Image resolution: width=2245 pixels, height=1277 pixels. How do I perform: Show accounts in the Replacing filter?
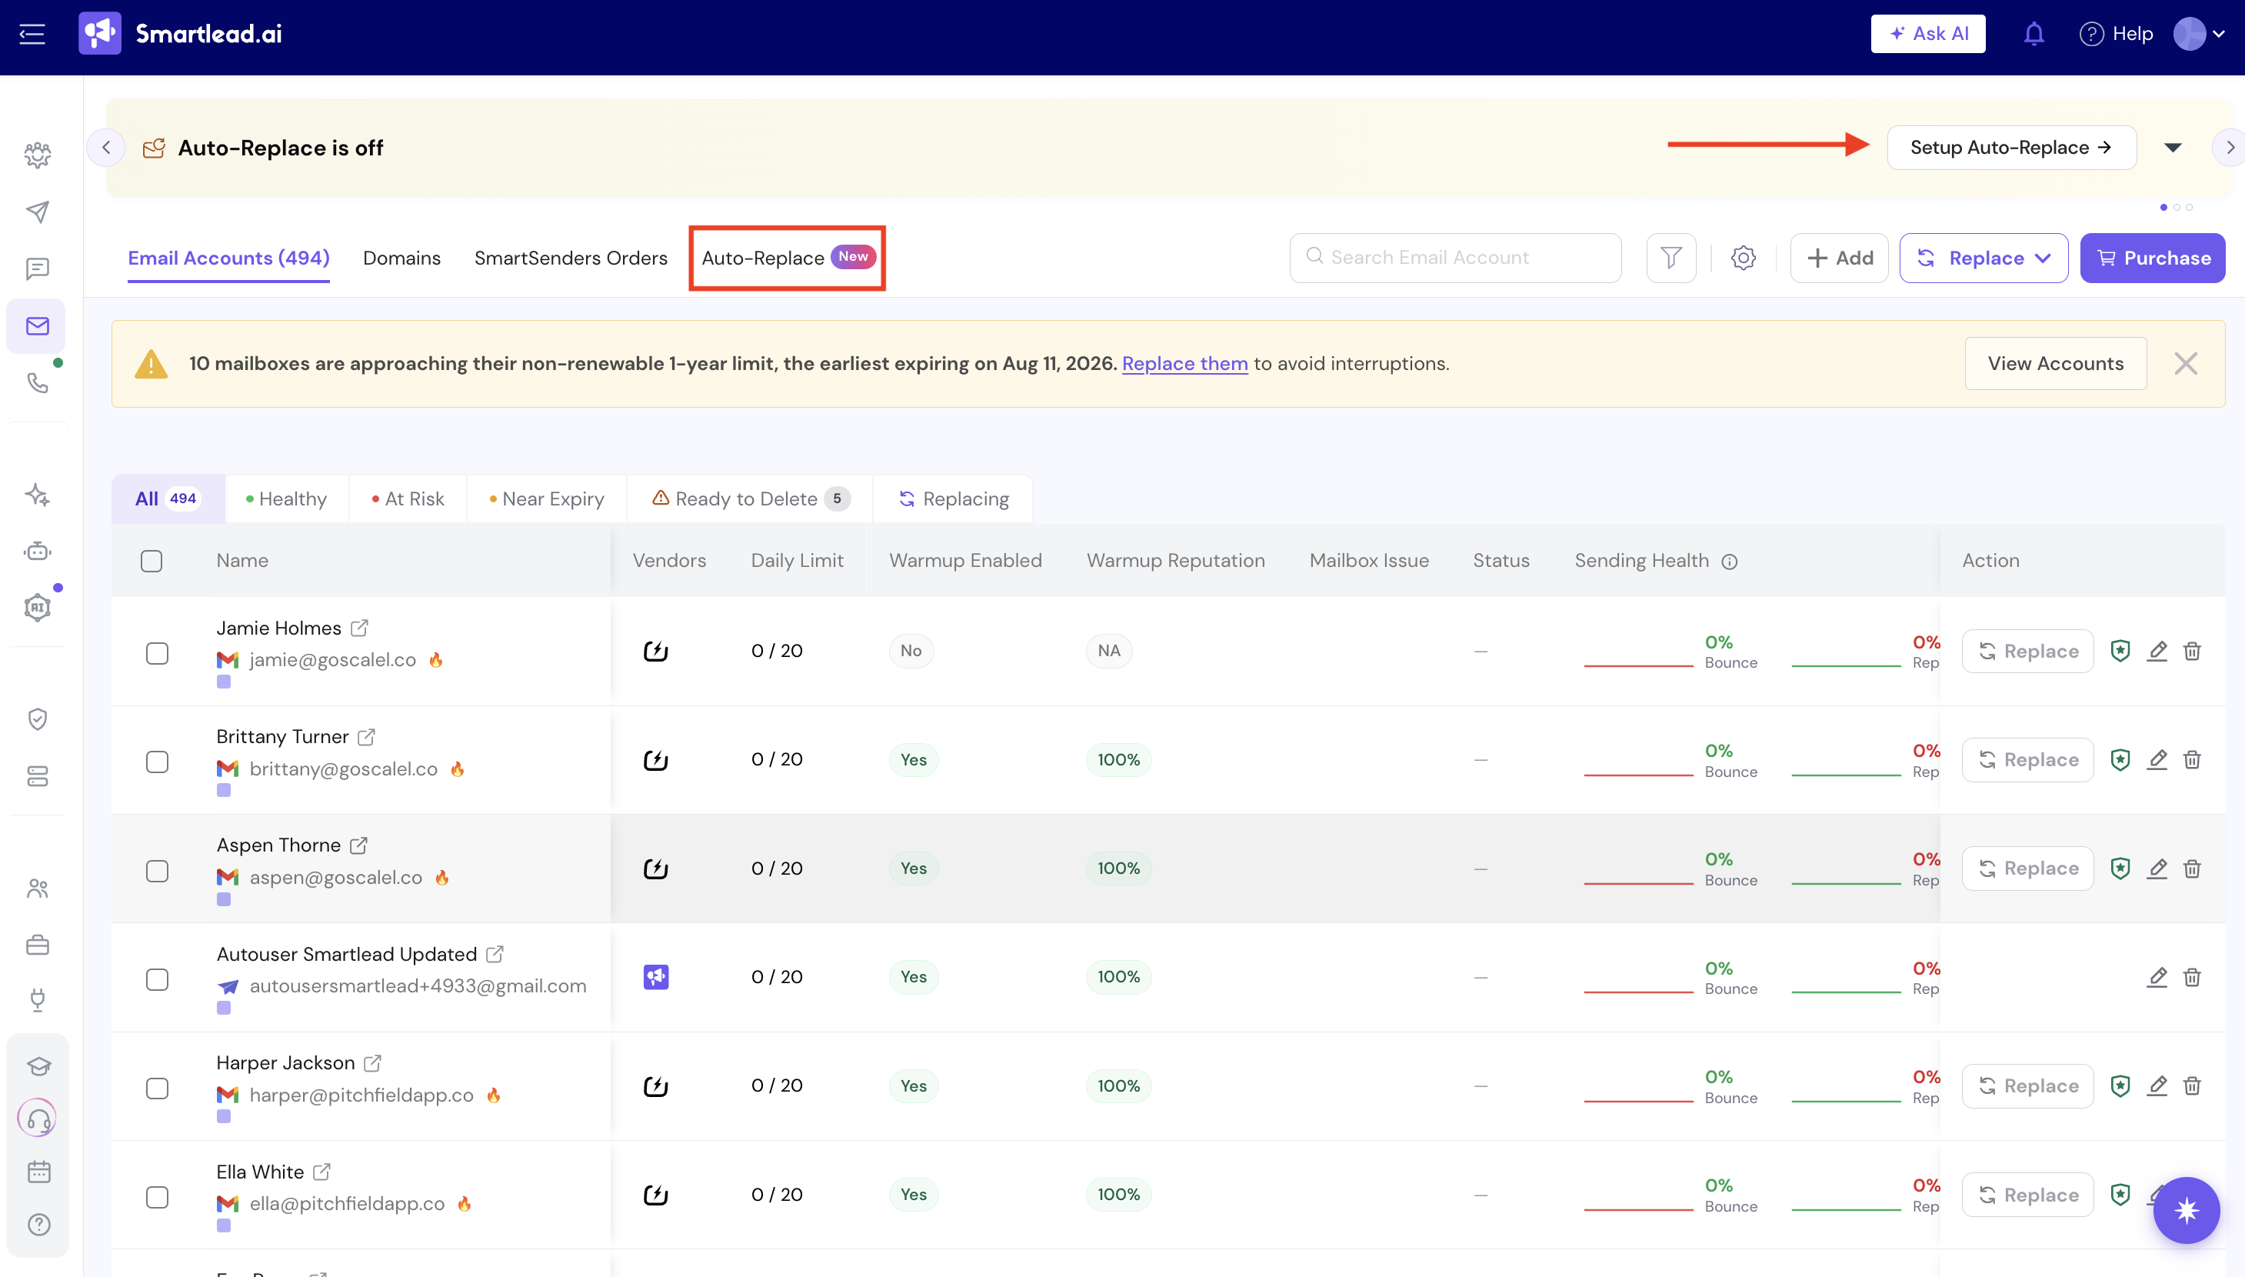click(x=953, y=499)
